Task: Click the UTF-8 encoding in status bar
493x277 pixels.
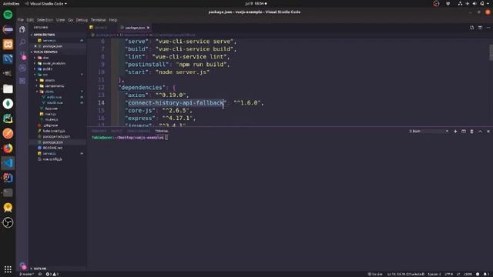Action: pyautogui.click(x=448, y=274)
